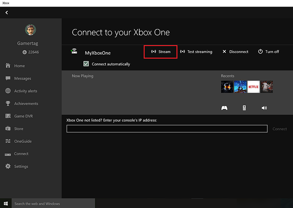This screenshot has height=208, width=293.
Task: Toggle Connect automatically checkbox
Action: (86, 64)
